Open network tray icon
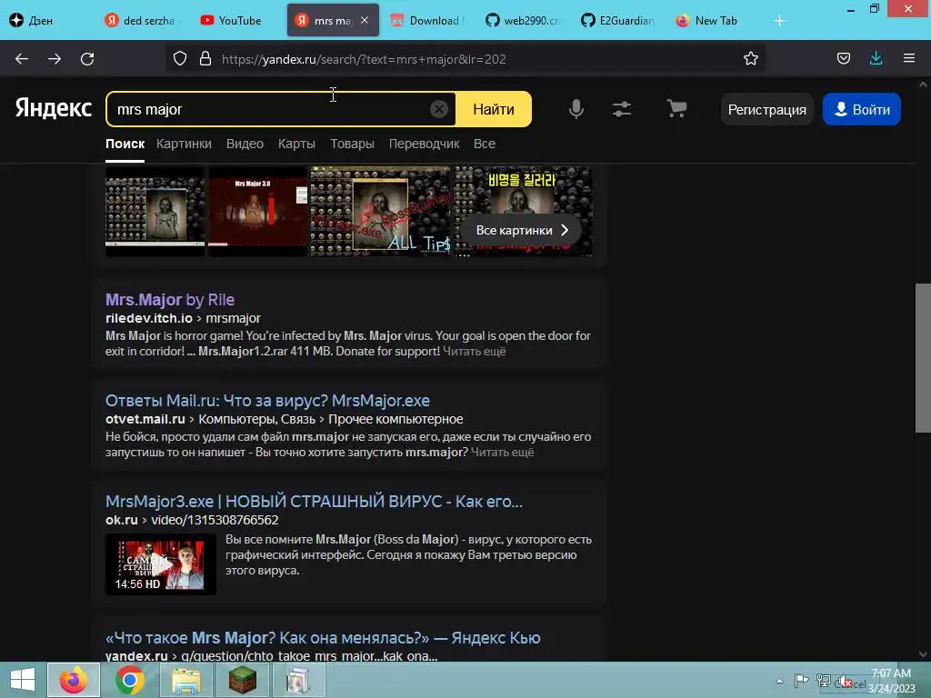Viewport: 931px width, 698px height. click(823, 681)
